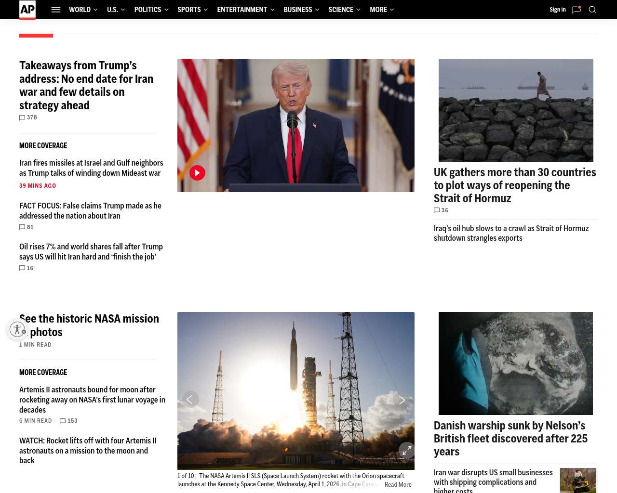Viewport: 617px width, 493px height.
Task: Open the Danish warship artifact photo
Action: point(516,363)
